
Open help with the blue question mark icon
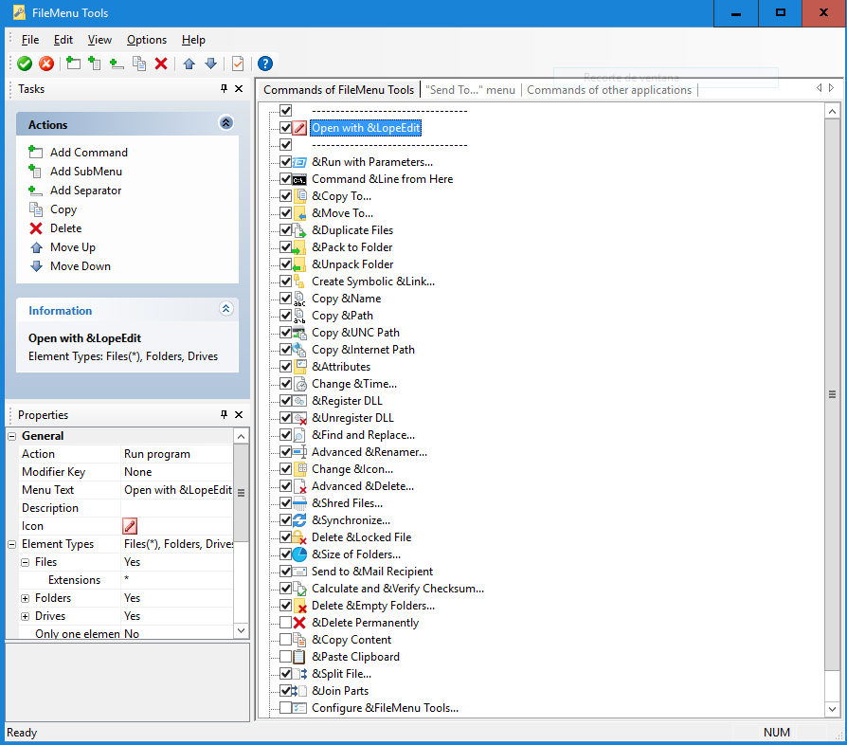[264, 64]
